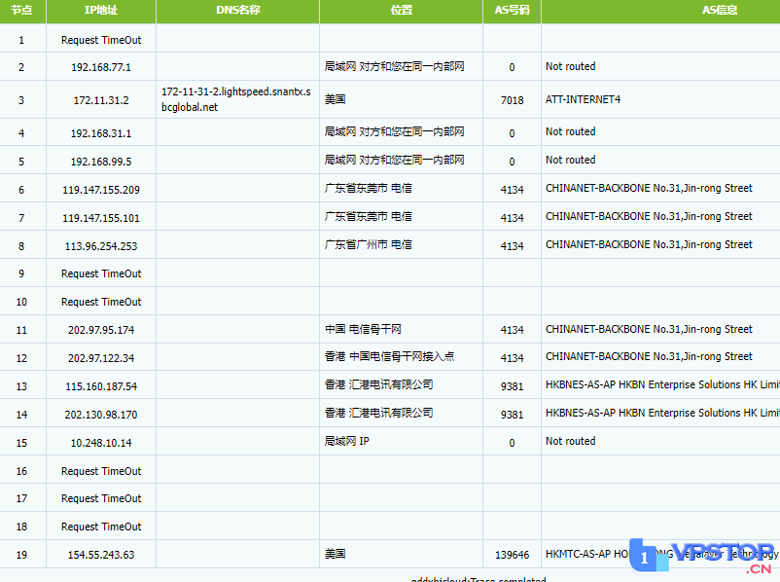Click location 美国 for 154.55.243.63
This screenshot has height=582, width=780.
coord(335,554)
